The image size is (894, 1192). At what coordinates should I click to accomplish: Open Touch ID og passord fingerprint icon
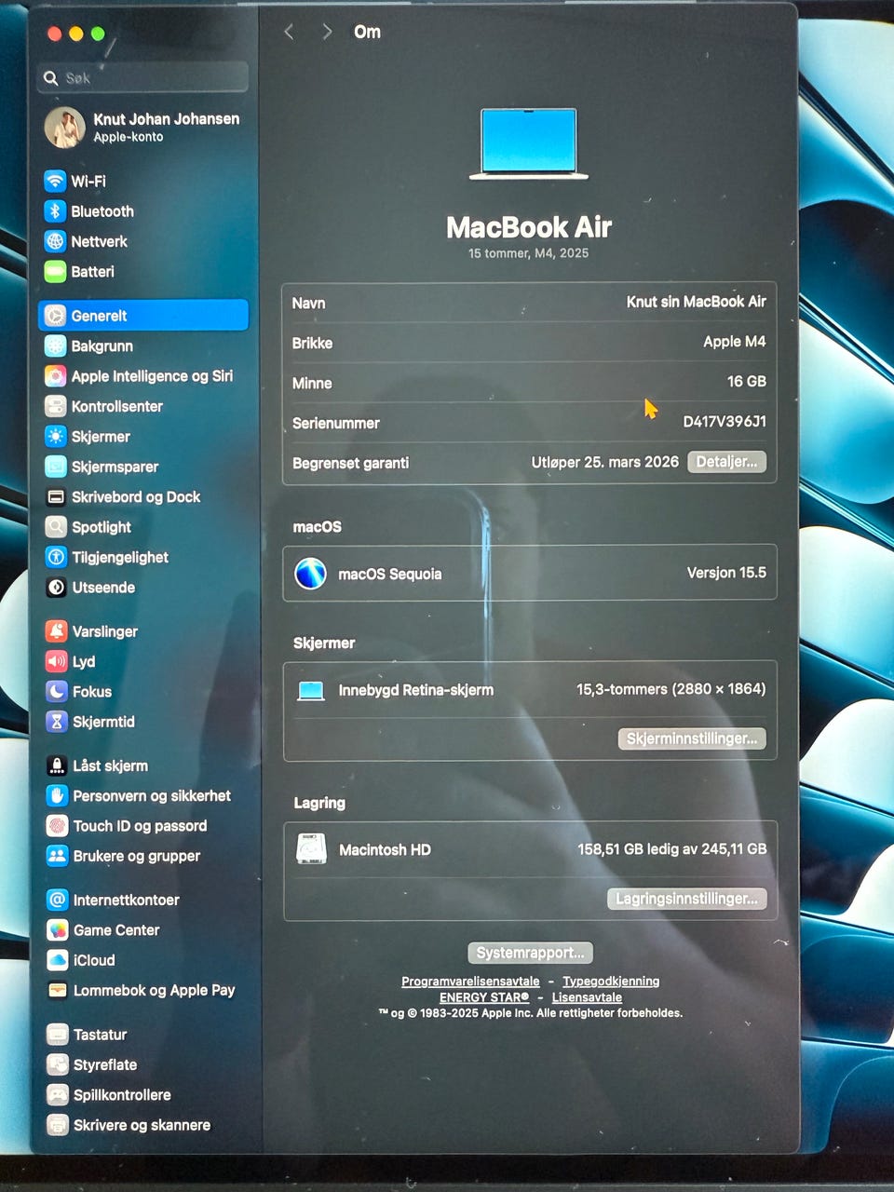click(x=57, y=826)
